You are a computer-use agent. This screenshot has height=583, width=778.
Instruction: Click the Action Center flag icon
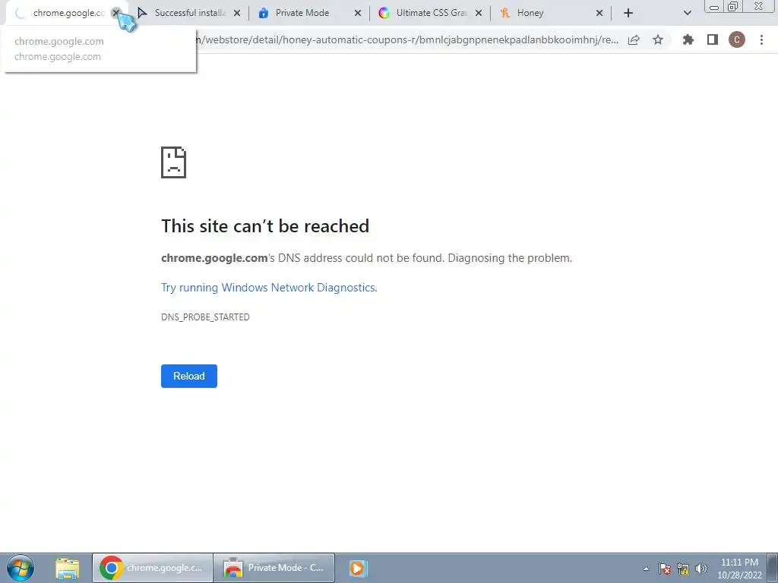pos(665,569)
